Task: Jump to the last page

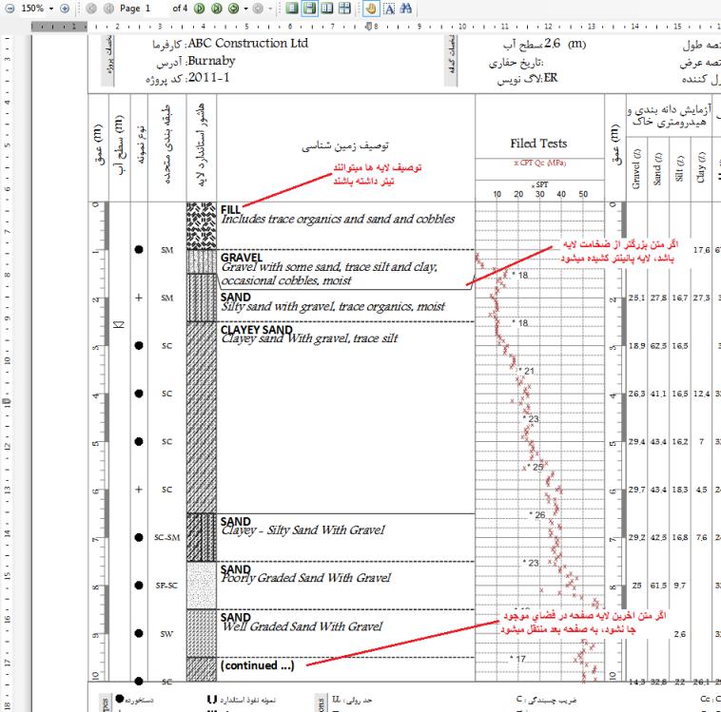Action: pos(216,8)
